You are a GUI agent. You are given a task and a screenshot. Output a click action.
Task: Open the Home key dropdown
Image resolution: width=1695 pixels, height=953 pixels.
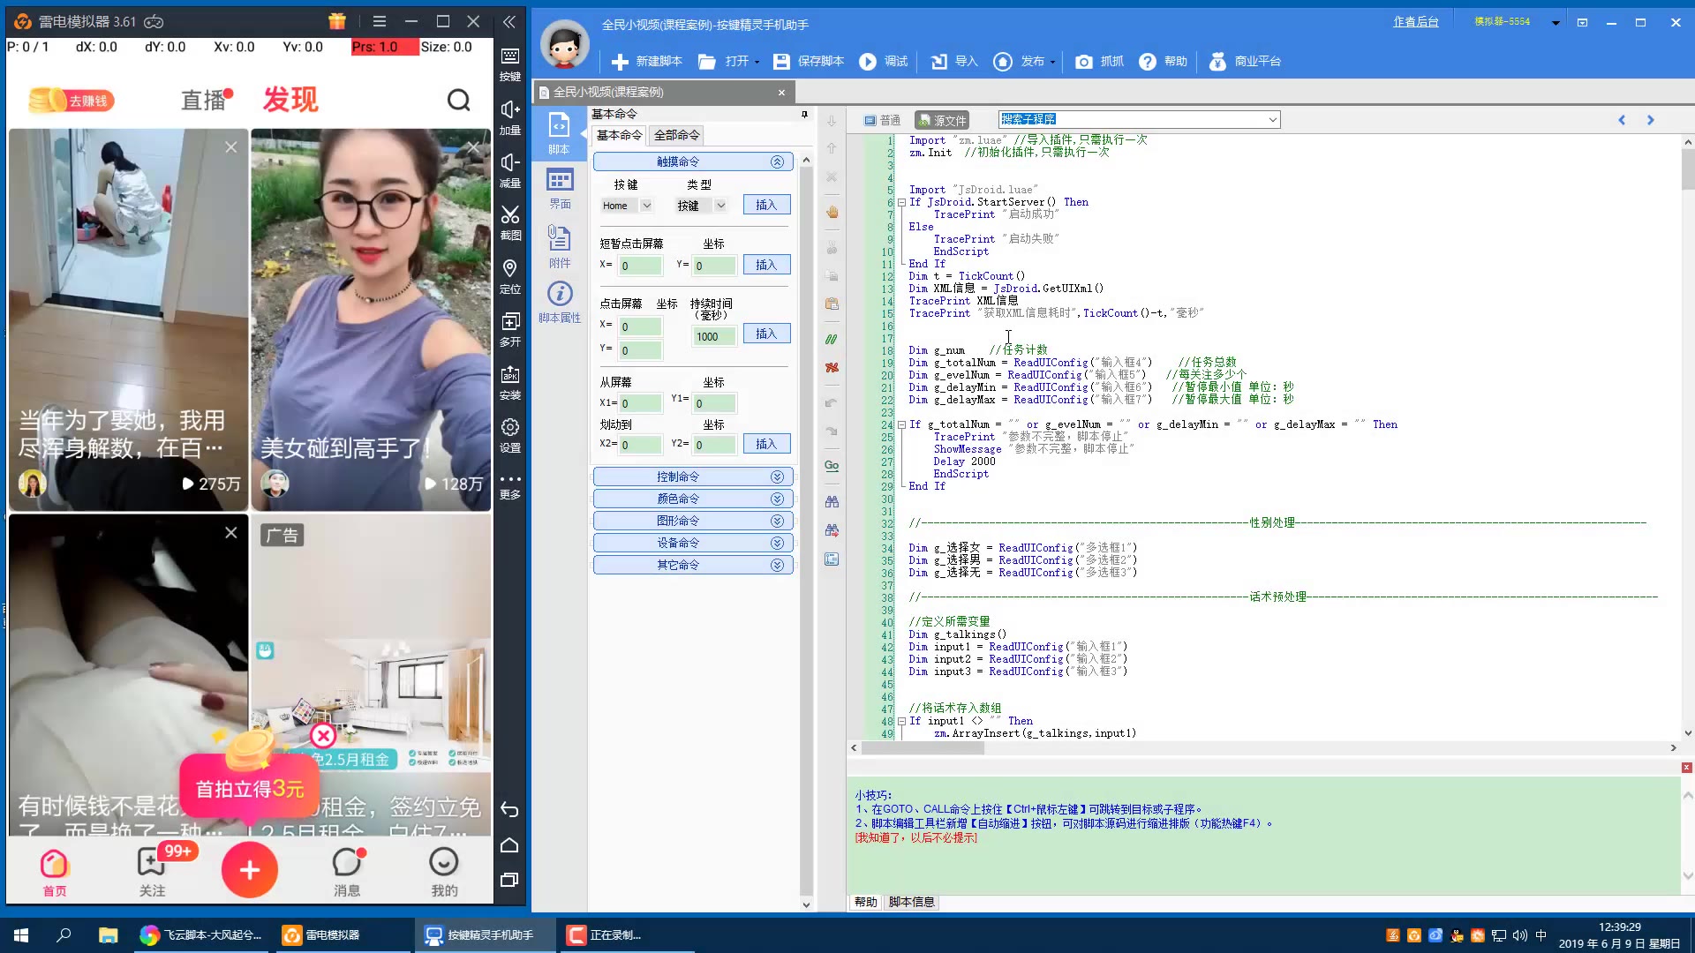coord(646,206)
